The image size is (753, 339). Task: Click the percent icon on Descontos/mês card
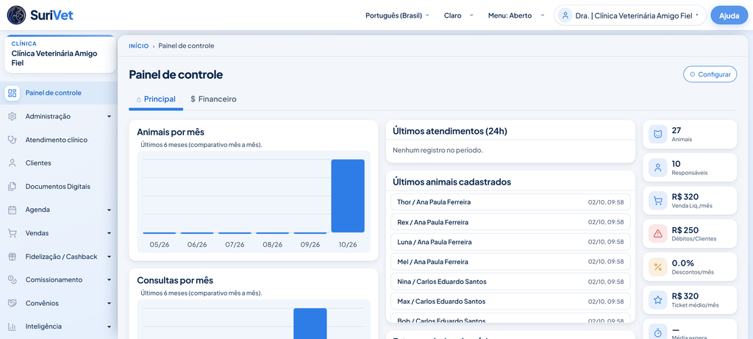658,267
